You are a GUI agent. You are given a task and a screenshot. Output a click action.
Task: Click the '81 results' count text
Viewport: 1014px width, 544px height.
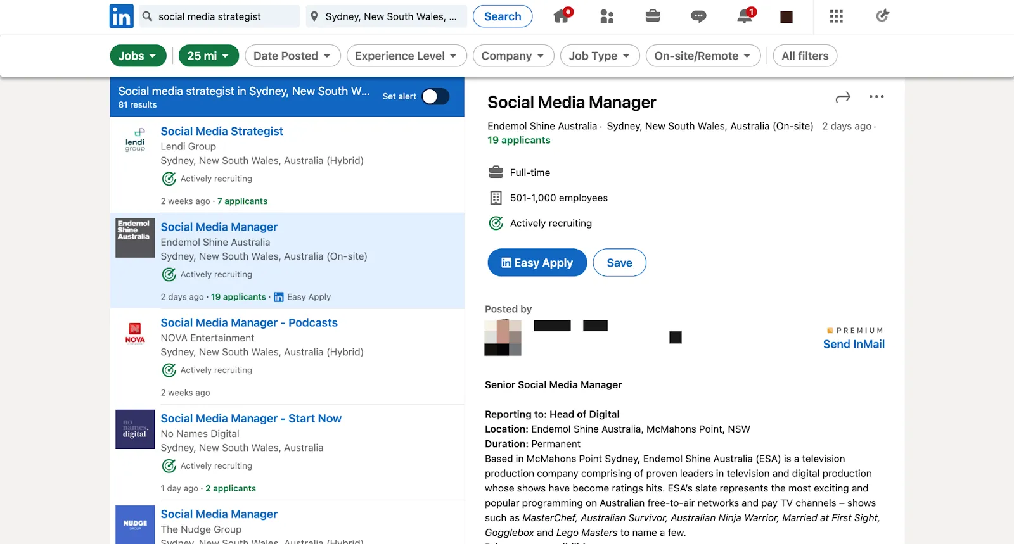(138, 105)
